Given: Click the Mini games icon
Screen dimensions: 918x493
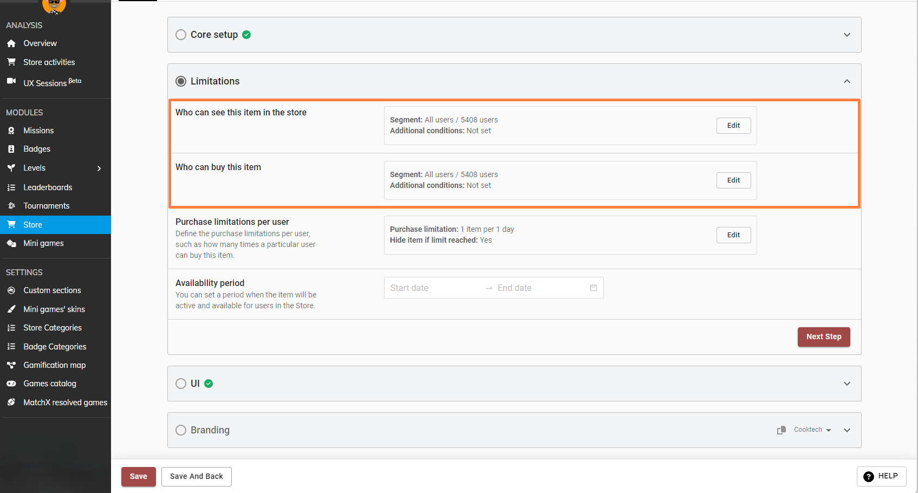Looking at the screenshot, I should [x=11, y=243].
